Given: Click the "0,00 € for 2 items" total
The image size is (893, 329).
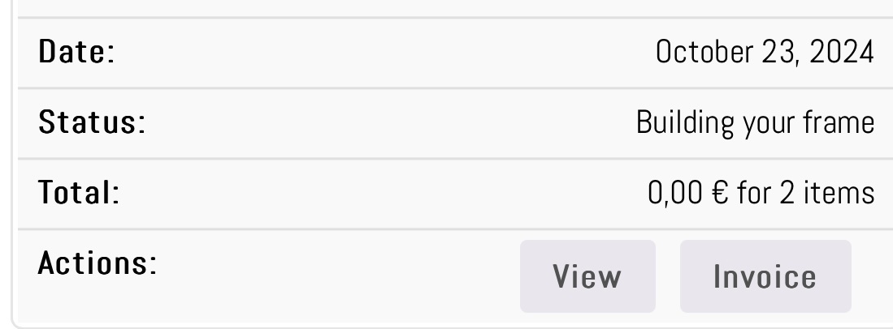Looking at the screenshot, I should 761,193.
